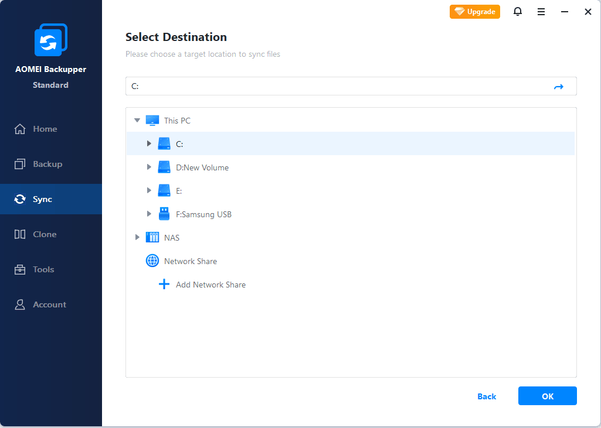Expand the C: drive node
This screenshot has width=601, height=428.
[149, 144]
